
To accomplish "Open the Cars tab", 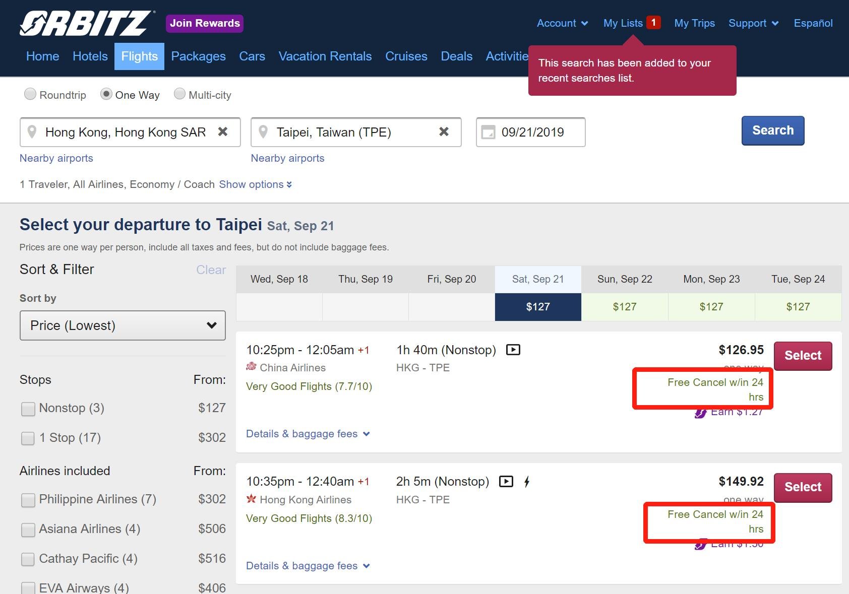I will tap(252, 56).
